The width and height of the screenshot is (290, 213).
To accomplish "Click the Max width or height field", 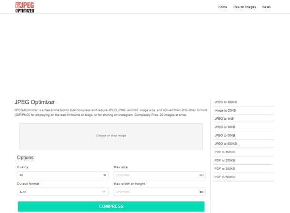I will click(159, 192).
